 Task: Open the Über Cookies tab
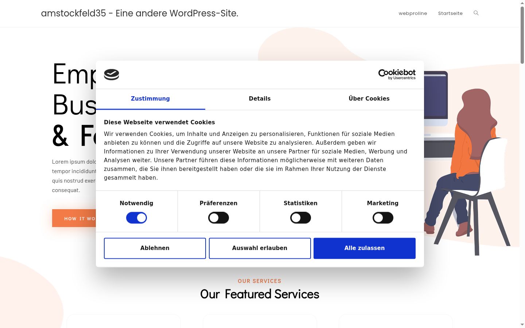point(369,99)
